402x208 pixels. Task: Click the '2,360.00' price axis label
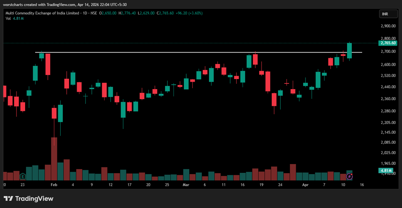coord(388,99)
